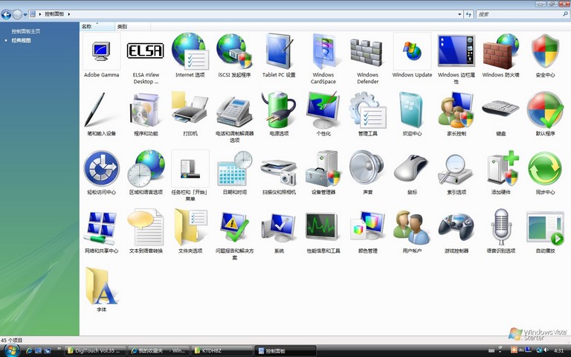The image size is (571, 357).
Task: Switch to DigiTouch Vol.35 taskbar window
Action: tap(94, 351)
